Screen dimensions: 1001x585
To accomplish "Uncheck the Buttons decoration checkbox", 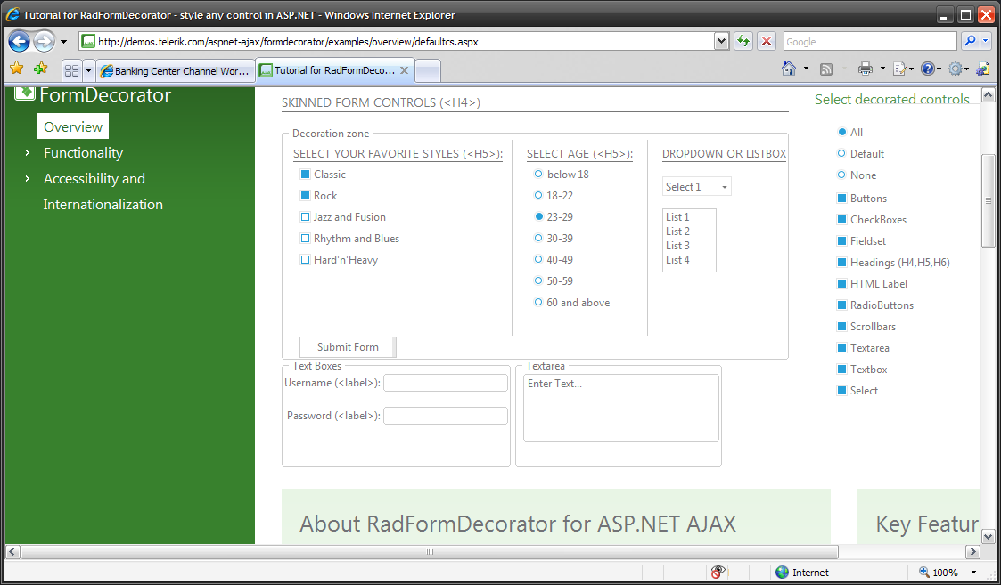I will (x=841, y=199).
